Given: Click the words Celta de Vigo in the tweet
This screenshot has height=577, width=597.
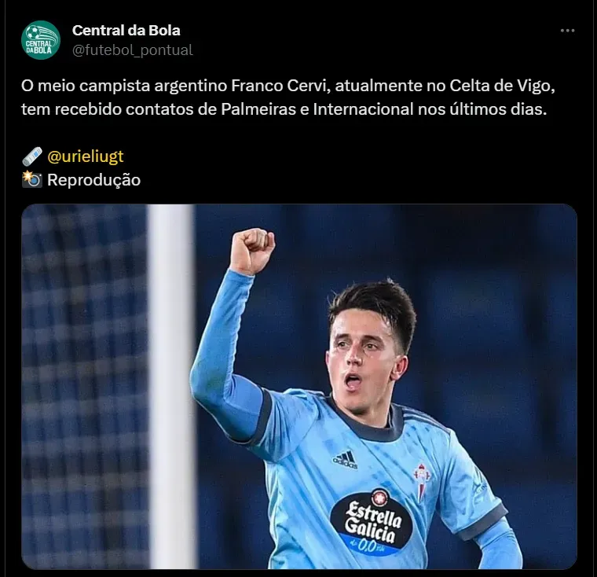Looking at the screenshot, I should click(x=502, y=86).
